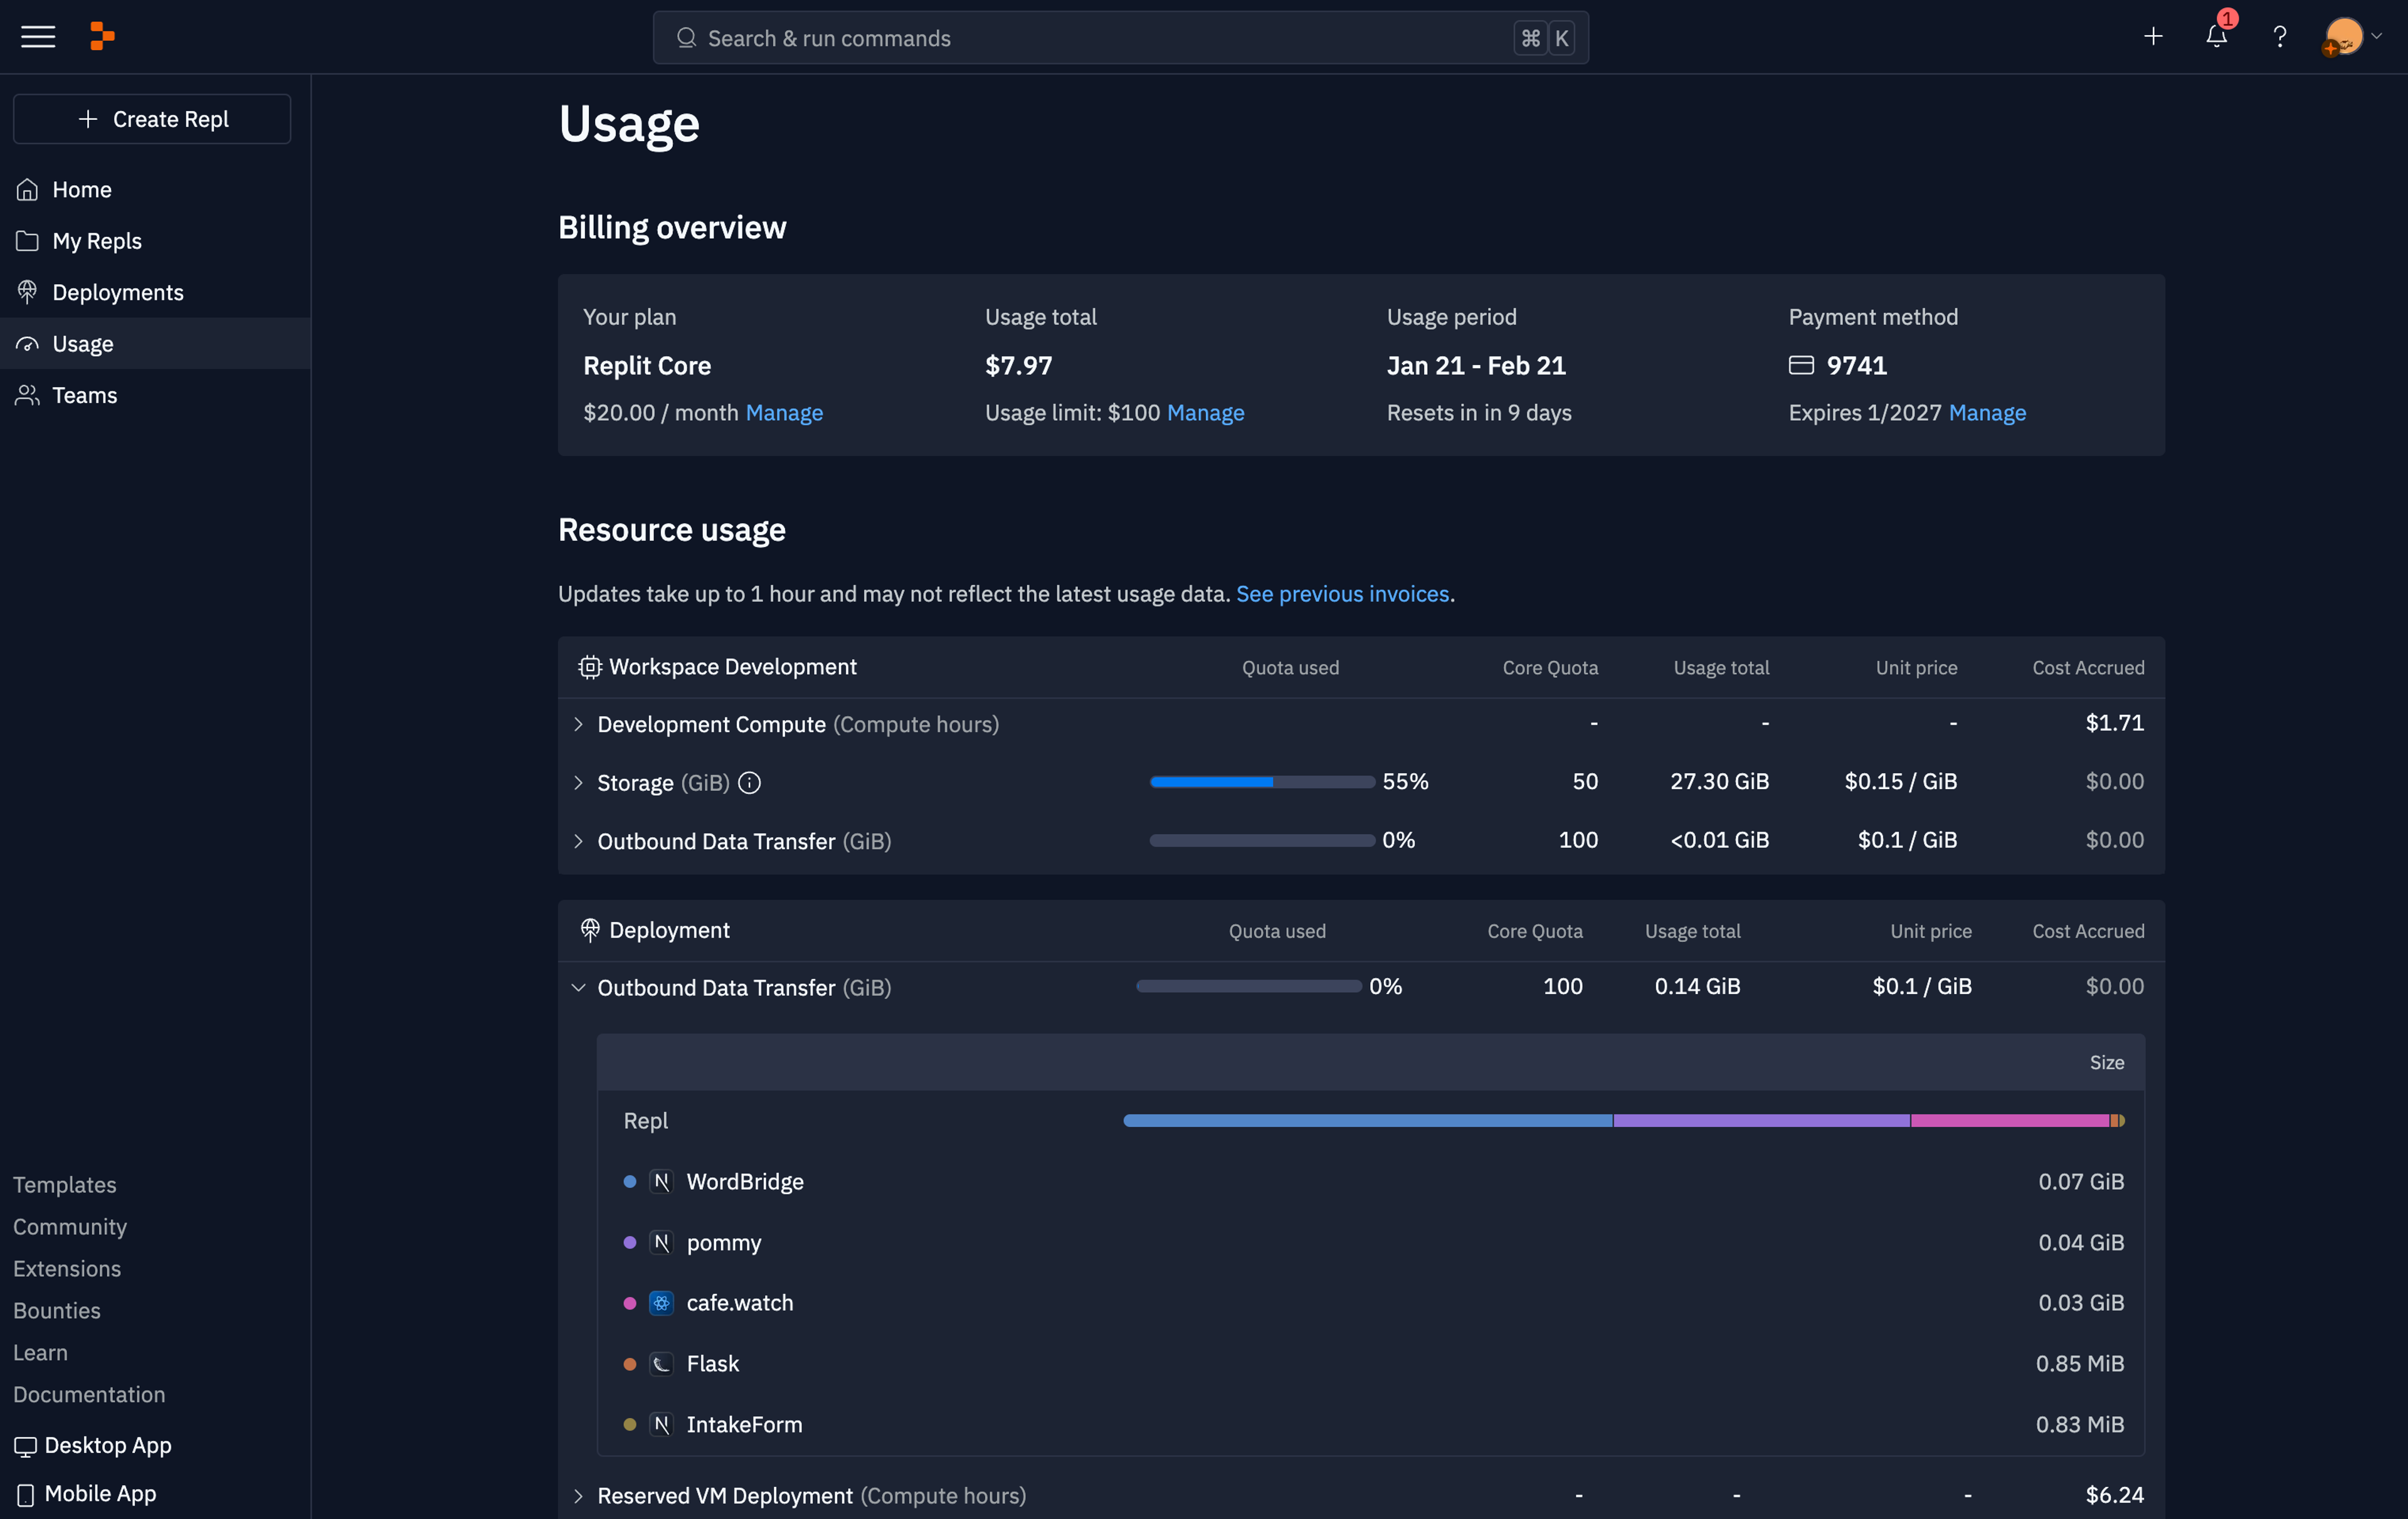This screenshot has width=2408, height=1519.
Task: Click the Flask repl icon
Action: click(661, 1364)
